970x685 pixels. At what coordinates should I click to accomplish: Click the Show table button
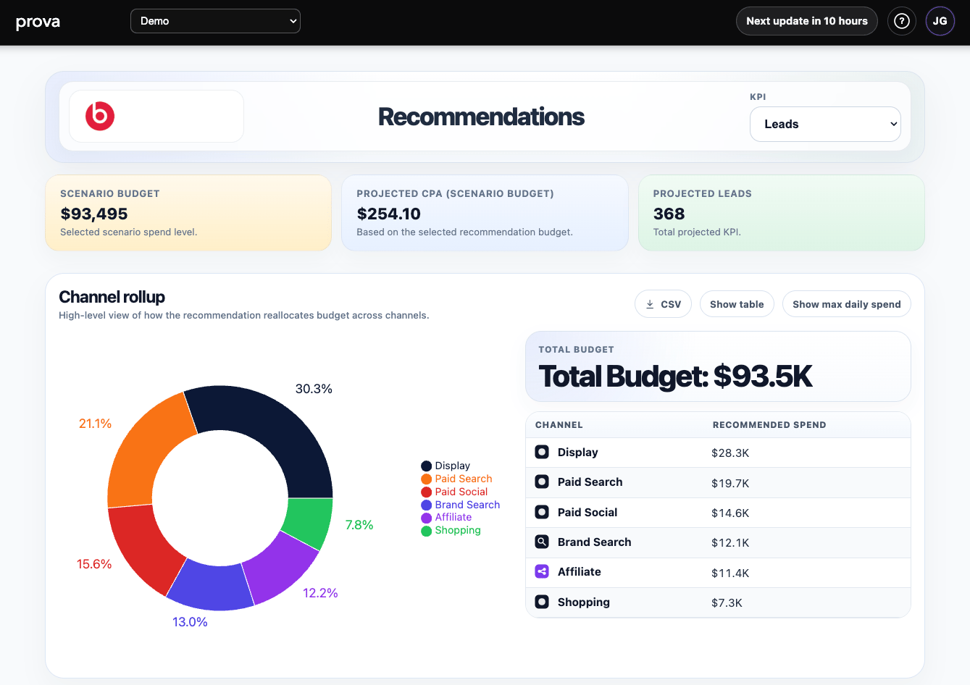click(x=737, y=304)
